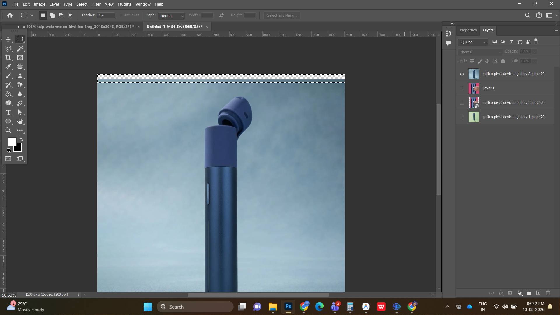The height and width of the screenshot is (315, 560).
Task: Click the Select and Mask button
Action: (282, 15)
